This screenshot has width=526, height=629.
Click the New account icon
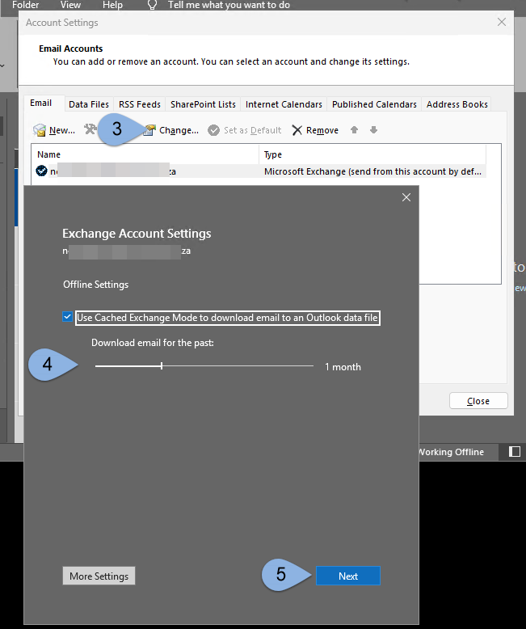click(40, 130)
